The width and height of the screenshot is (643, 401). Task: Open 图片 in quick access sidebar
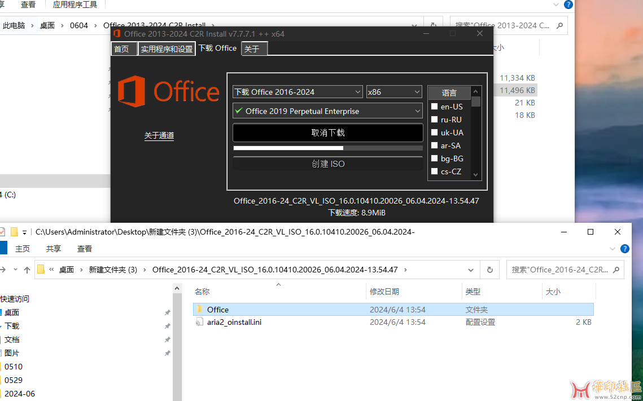[x=12, y=353]
